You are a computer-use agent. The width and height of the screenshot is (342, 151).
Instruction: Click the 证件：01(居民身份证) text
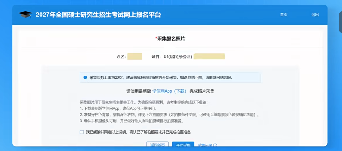pyautogui.click(x=172, y=57)
